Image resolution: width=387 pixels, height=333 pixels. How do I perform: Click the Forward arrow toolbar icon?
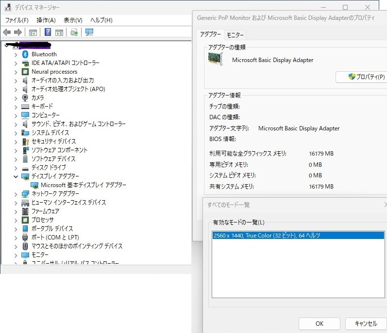(x=18, y=32)
